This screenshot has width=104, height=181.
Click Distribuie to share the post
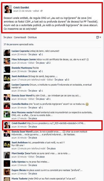pyautogui.click(x=32, y=37)
